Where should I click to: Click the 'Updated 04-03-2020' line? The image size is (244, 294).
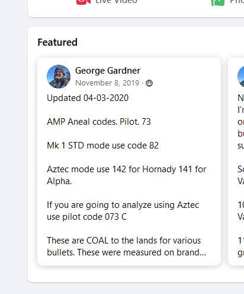pyautogui.click(x=88, y=98)
